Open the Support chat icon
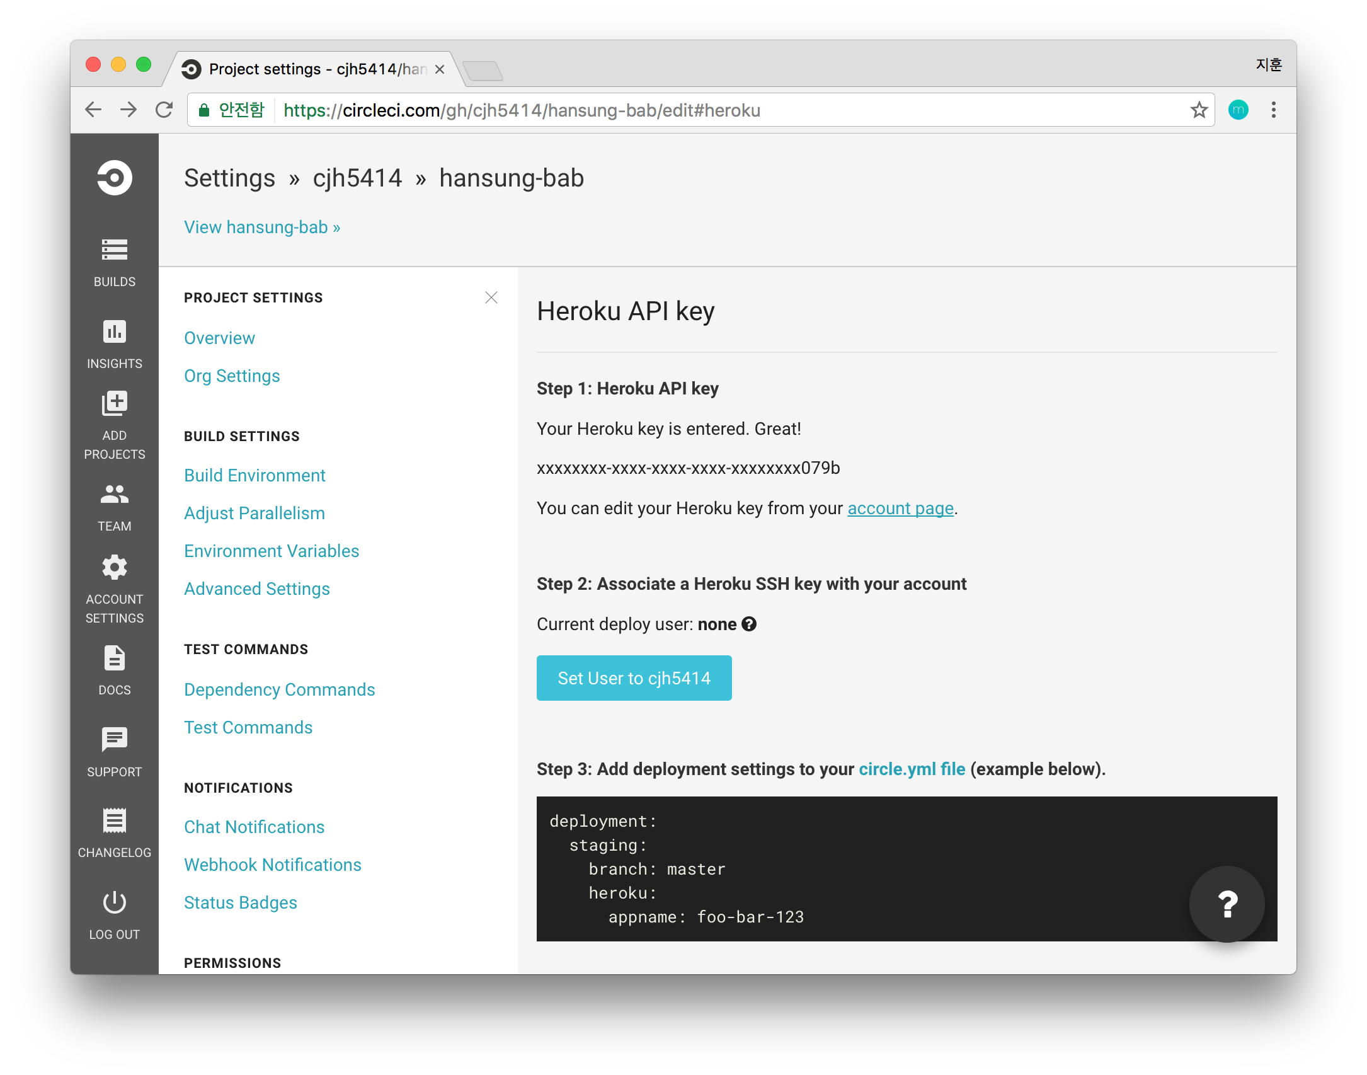Viewport: 1367px width, 1075px height. [x=114, y=739]
